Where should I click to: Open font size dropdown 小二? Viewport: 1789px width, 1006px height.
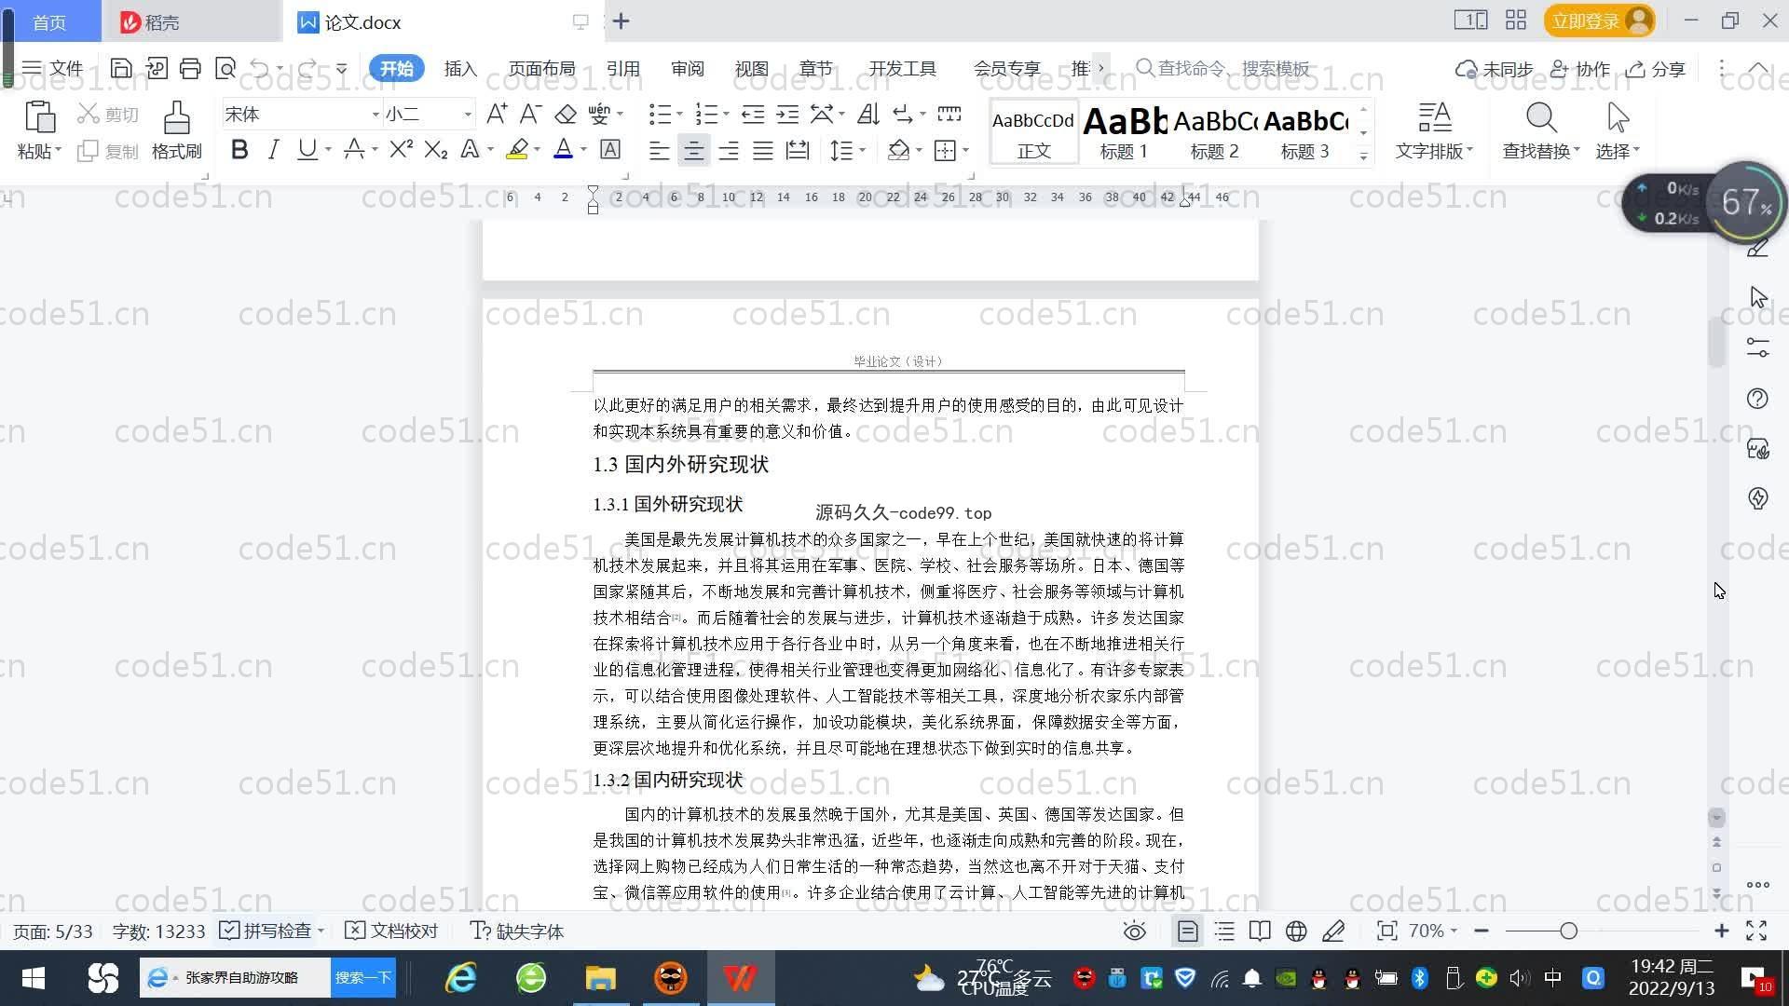point(468,115)
